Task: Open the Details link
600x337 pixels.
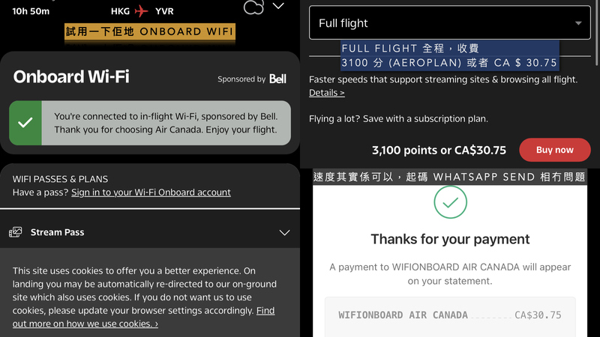Action: coord(326,93)
